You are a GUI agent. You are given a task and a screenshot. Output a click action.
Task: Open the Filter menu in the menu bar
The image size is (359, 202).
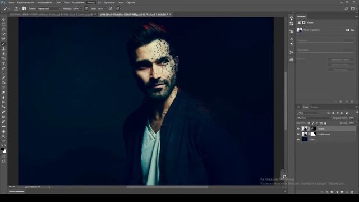pyautogui.click(x=91, y=2)
